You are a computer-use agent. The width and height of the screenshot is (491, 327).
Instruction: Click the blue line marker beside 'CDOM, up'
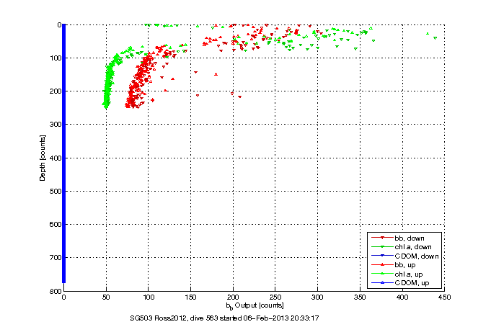(x=382, y=283)
